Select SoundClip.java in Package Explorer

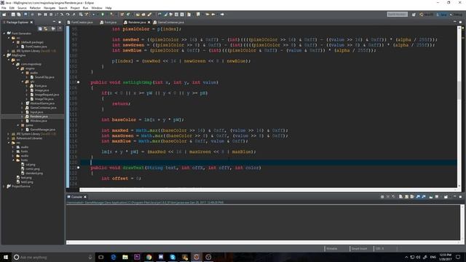click(44, 77)
